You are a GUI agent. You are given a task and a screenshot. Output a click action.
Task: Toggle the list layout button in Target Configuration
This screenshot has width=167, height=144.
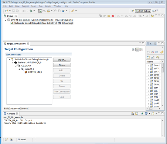click(141, 49)
